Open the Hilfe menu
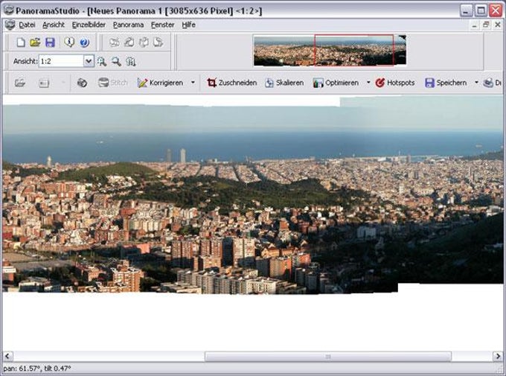 (x=188, y=25)
